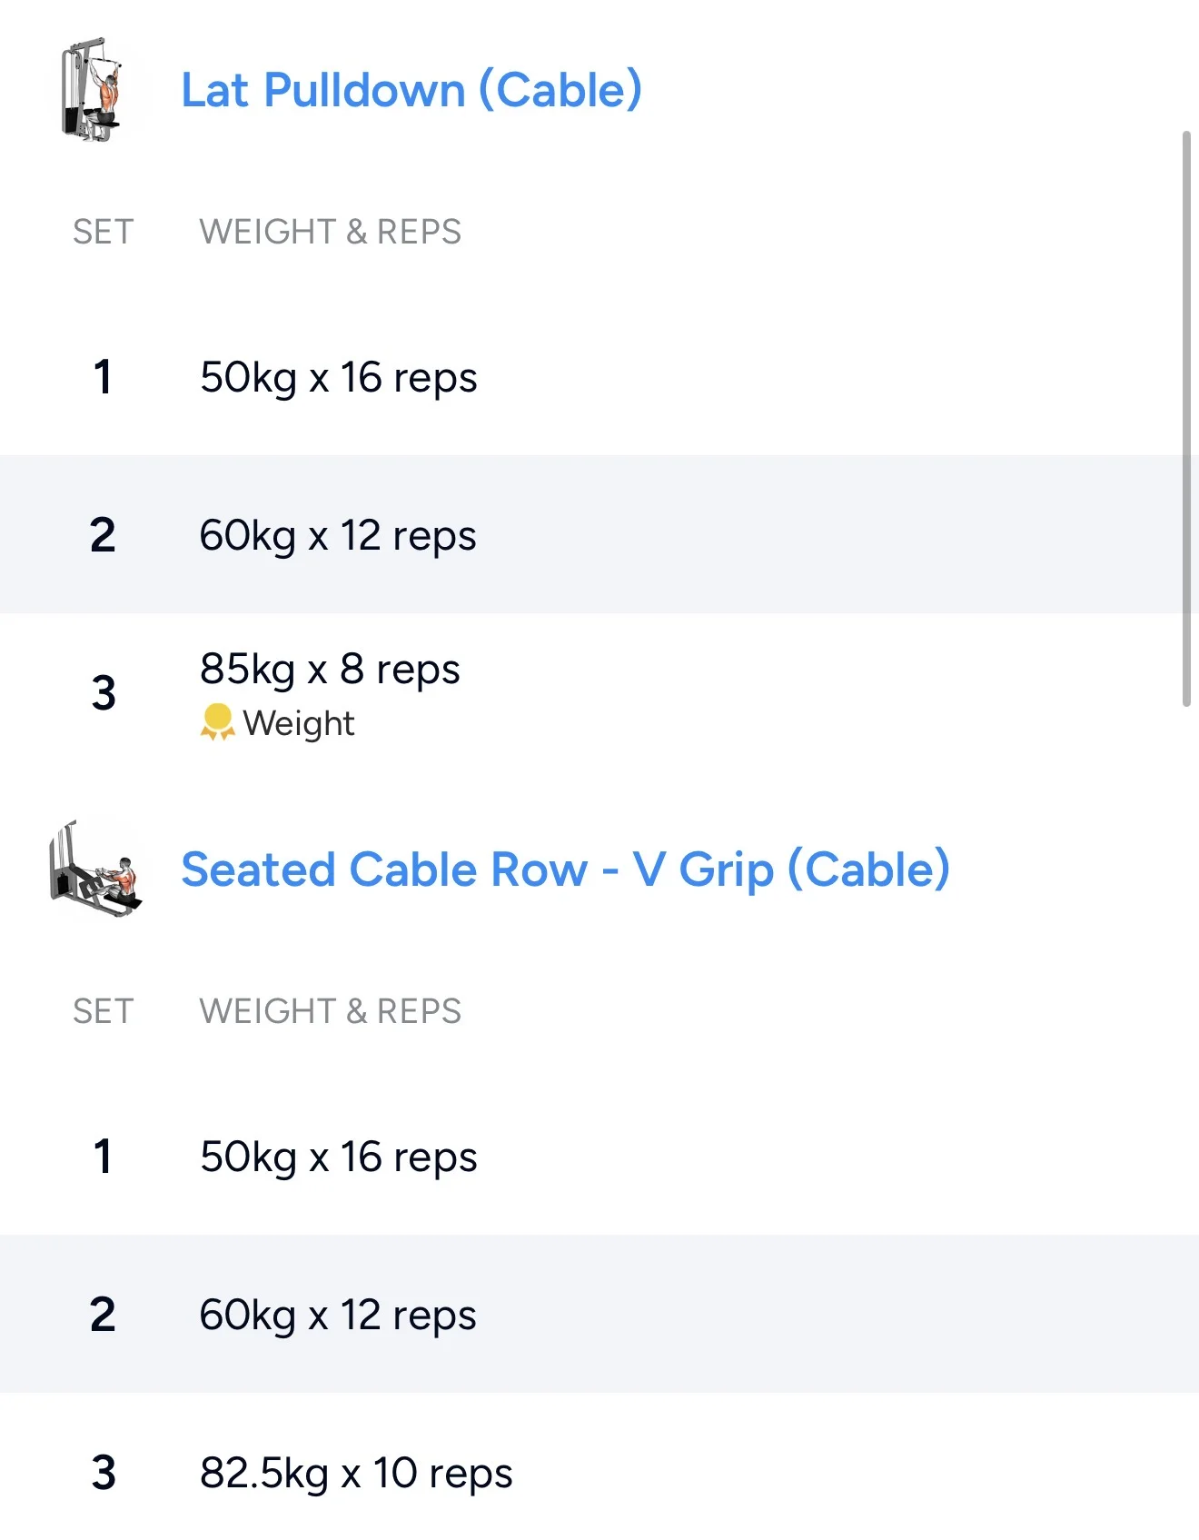Click set number 1 of Lat Pulldown
The width and height of the screenshot is (1199, 1540).
tap(103, 377)
